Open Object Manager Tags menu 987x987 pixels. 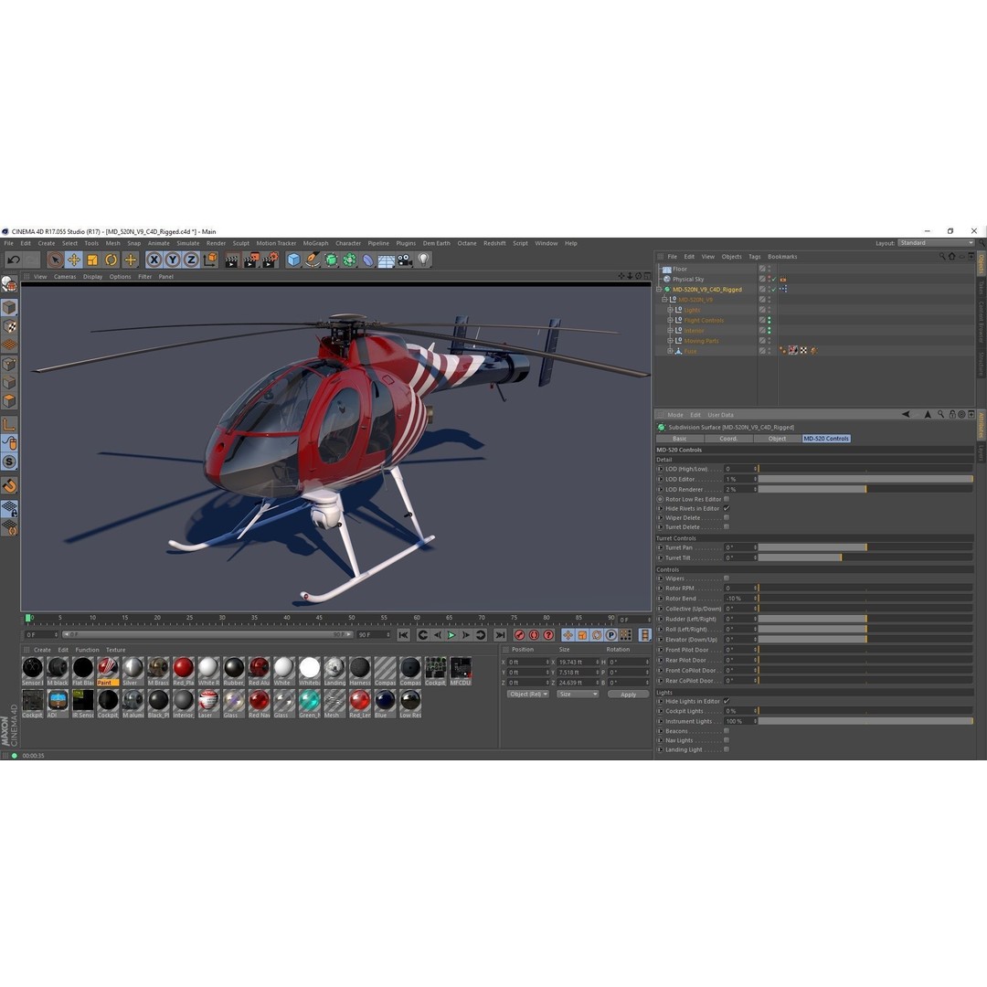pos(755,257)
